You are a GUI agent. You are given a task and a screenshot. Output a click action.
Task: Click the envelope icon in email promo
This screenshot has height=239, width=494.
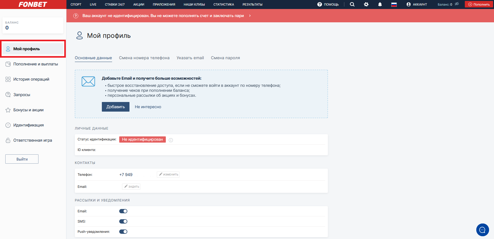coord(88,82)
